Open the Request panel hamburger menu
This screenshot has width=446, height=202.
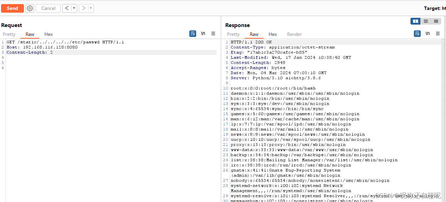coord(213,33)
